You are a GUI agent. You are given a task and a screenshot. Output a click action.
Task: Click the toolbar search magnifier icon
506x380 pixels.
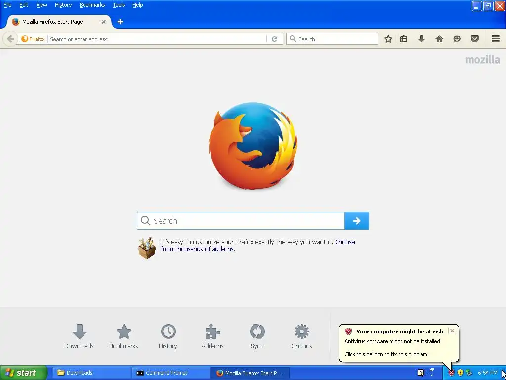pos(293,39)
